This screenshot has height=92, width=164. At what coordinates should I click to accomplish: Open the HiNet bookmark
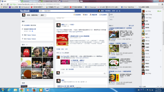click(x=143, y=7)
